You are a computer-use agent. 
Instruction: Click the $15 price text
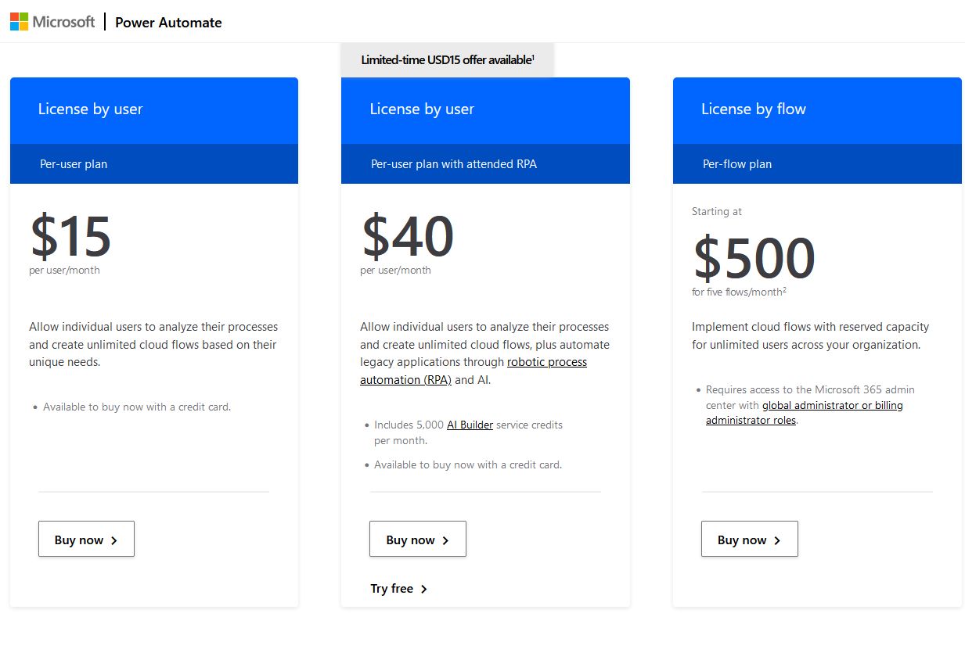point(70,235)
